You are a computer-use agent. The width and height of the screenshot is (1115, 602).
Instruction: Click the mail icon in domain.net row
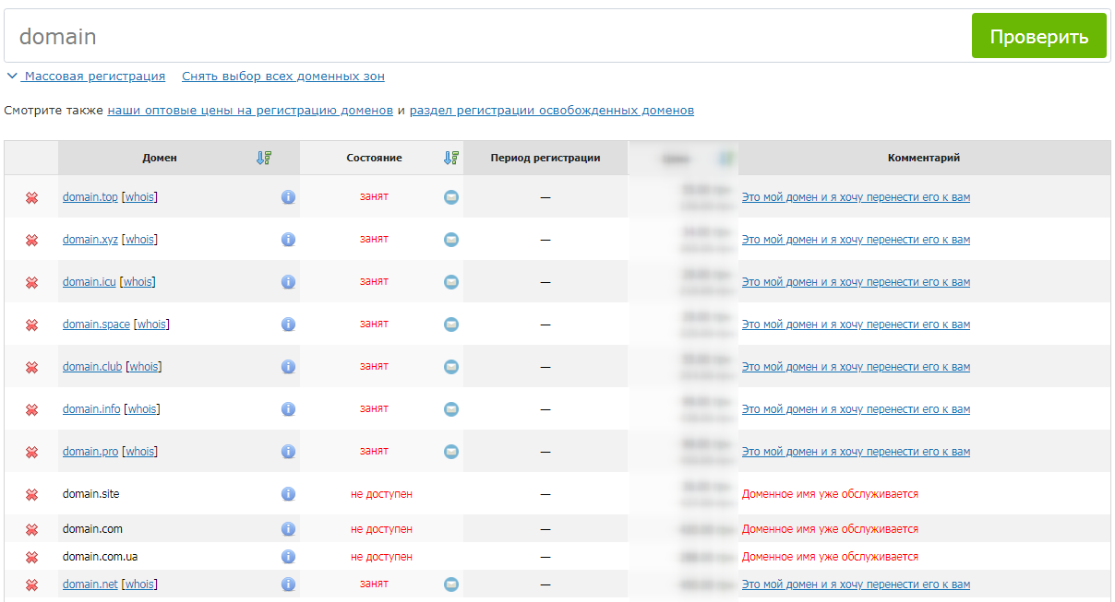tap(451, 584)
